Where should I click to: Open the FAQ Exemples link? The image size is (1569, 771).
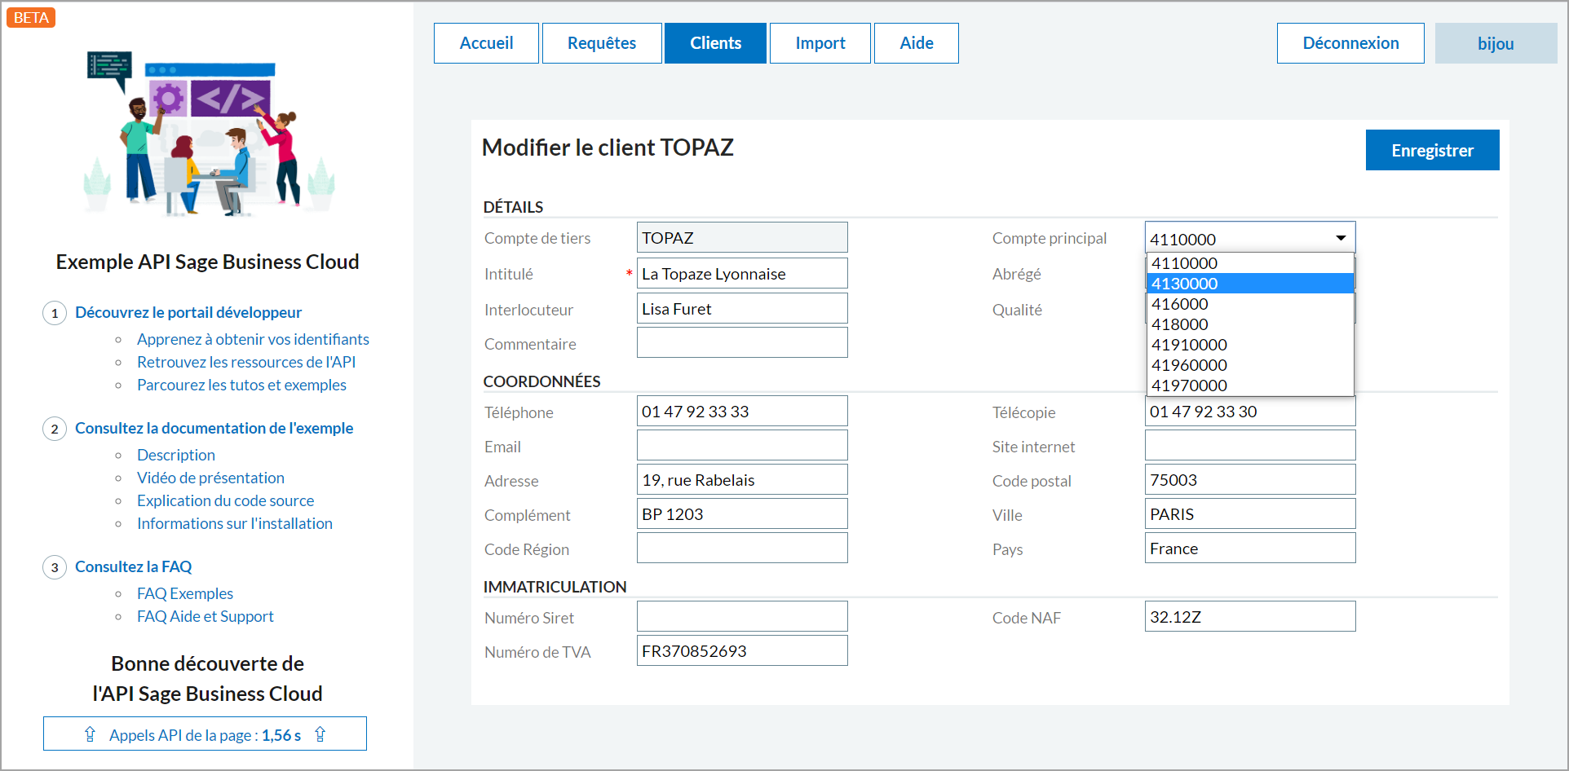pyautogui.click(x=185, y=593)
